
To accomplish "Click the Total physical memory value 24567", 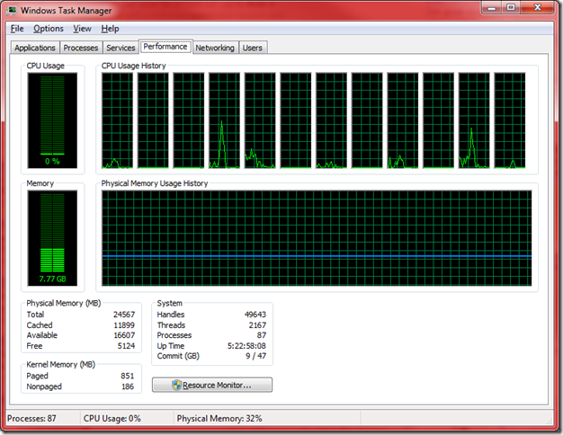I will pos(124,315).
